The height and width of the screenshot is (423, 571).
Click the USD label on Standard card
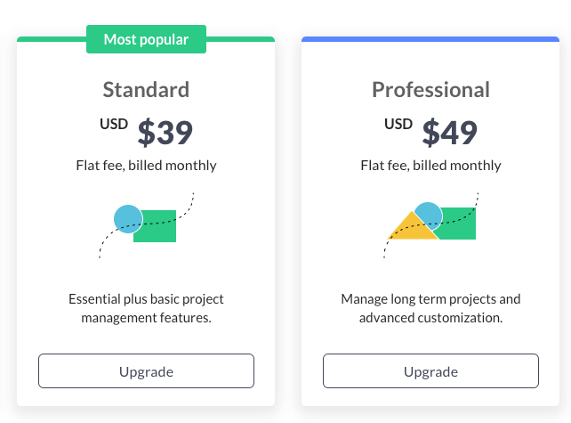click(114, 124)
